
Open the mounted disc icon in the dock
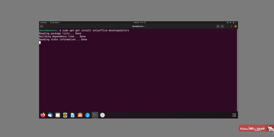click(x=102, y=115)
